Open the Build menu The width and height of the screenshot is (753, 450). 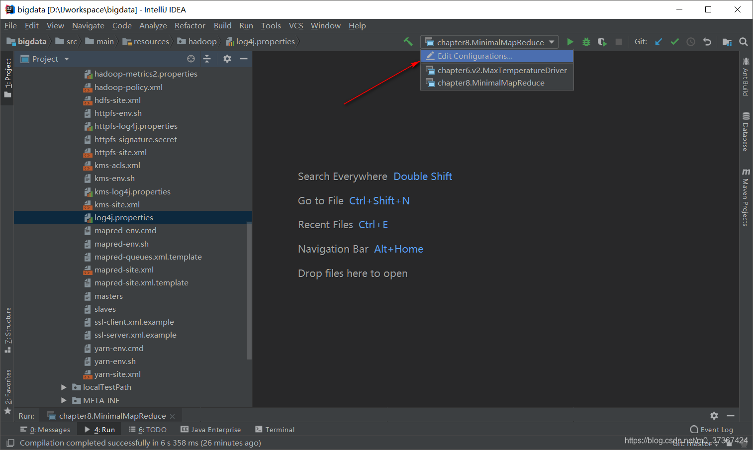(x=222, y=25)
